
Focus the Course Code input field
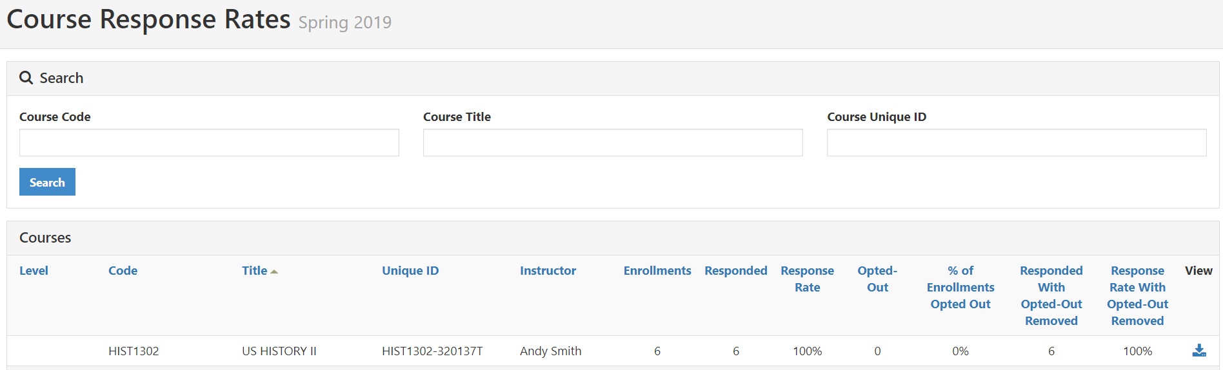pos(209,142)
